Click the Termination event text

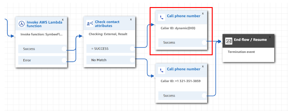coord(241,52)
